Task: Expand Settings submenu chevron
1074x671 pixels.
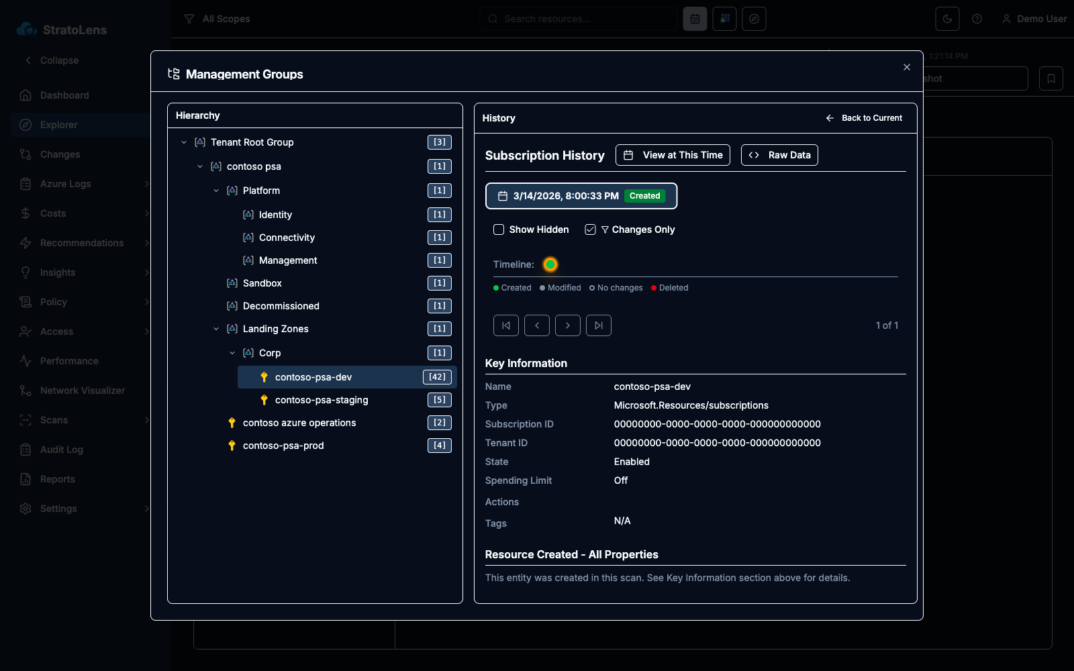Action: click(x=146, y=509)
